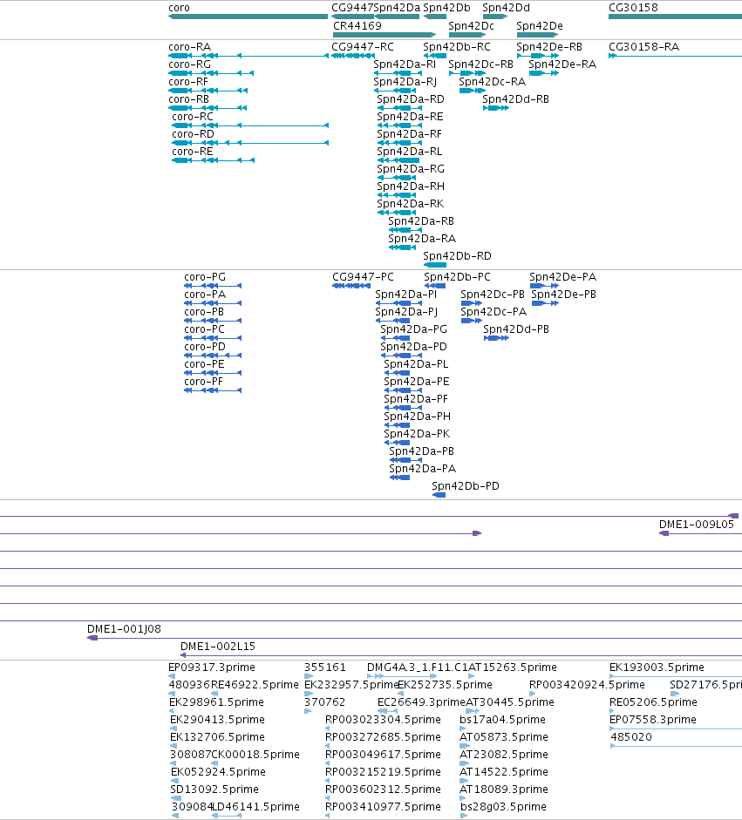Select transcript coro-RE
The height and width of the screenshot is (820, 742).
tap(213, 160)
